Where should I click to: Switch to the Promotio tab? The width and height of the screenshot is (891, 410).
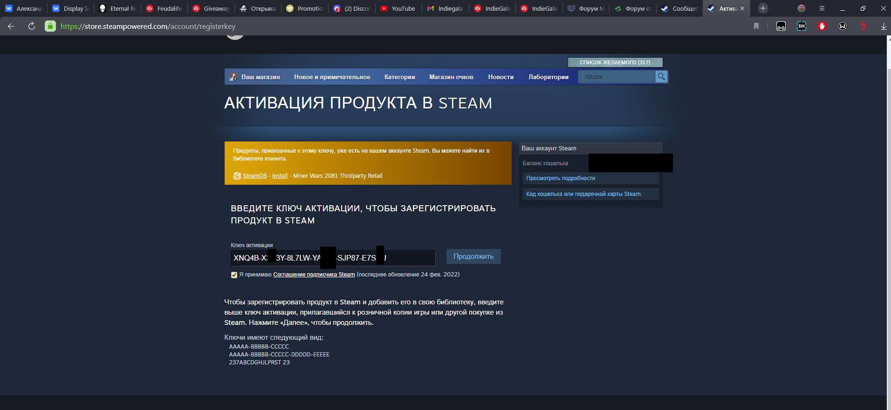tap(304, 8)
